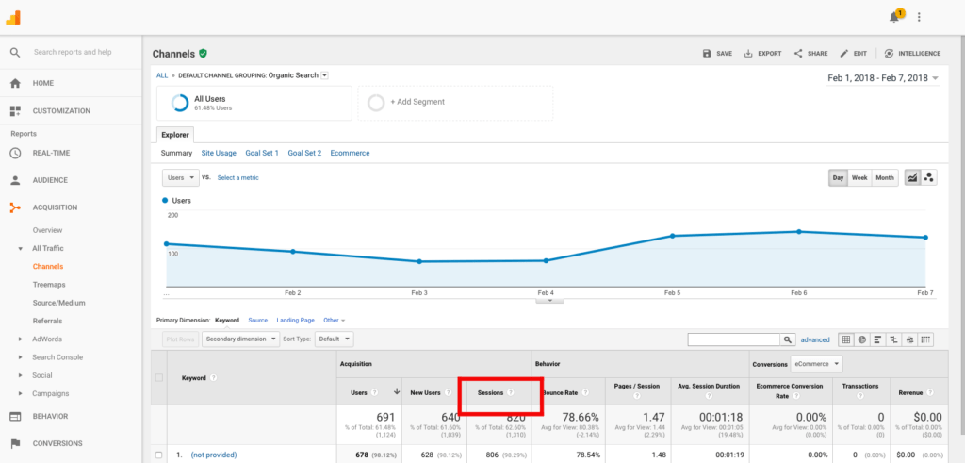Click the Save floppy disk icon
The height and width of the screenshot is (463, 965).
707,54
